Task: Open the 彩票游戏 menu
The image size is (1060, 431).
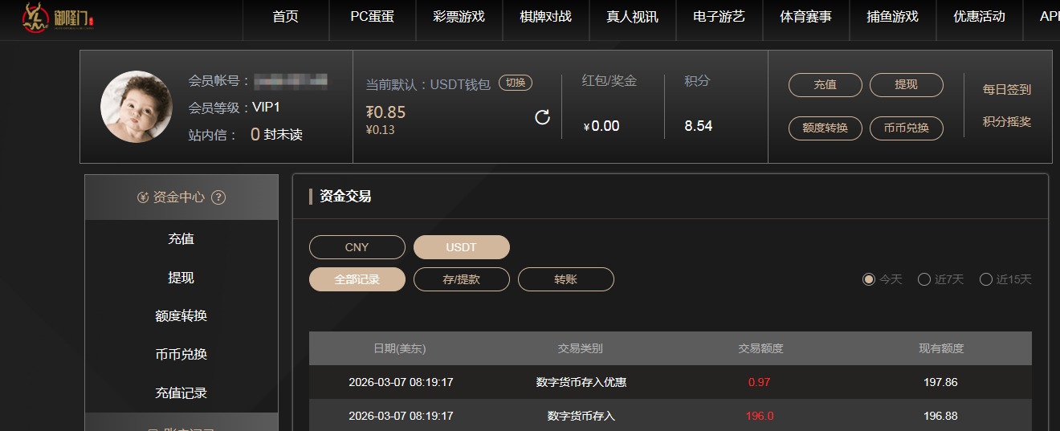Action: click(x=459, y=17)
